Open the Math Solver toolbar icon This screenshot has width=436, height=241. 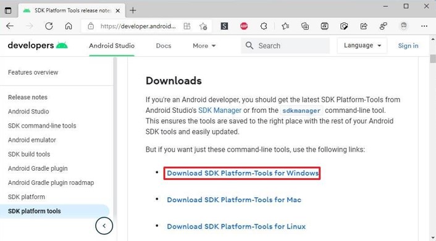(324, 26)
